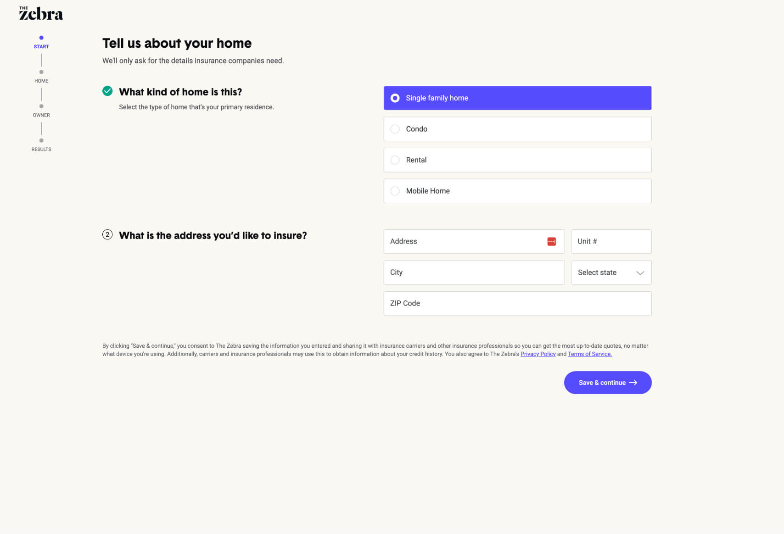Screen dimensions: 784x534
Task: Click The Zebra logo
Action: (41, 13)
